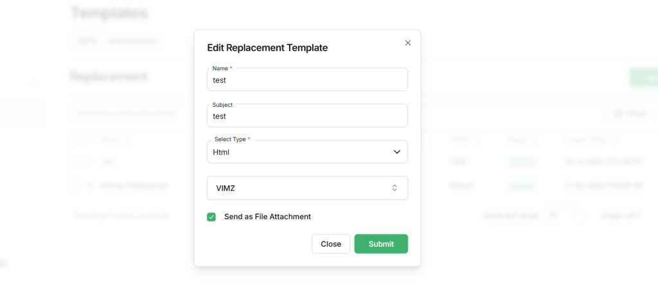Close the dialog using the X icon
Viewport: 658px width, 299px height.
pos(407,43)
